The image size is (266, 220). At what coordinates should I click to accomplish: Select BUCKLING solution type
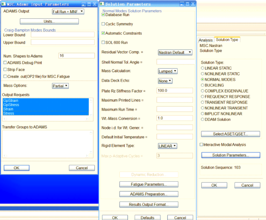pyautogui.click(x=202, y=85)
